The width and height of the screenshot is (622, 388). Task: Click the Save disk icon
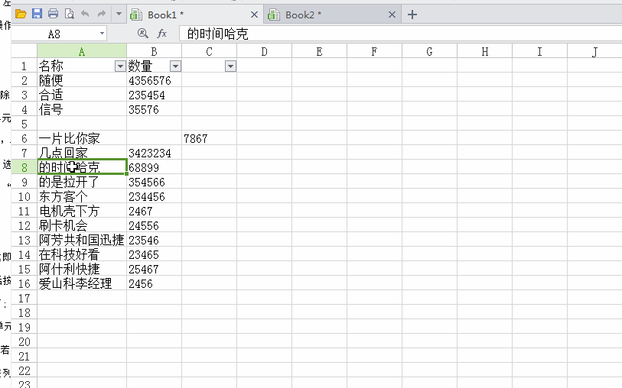point(37,15)
